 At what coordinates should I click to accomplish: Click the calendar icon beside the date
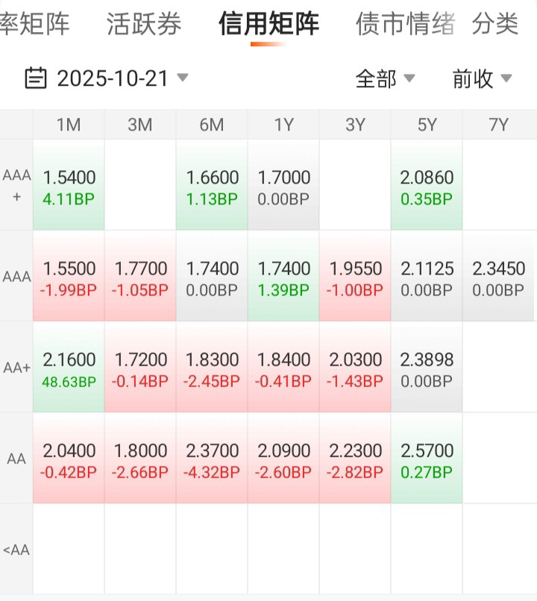click(x=36, y=78)
